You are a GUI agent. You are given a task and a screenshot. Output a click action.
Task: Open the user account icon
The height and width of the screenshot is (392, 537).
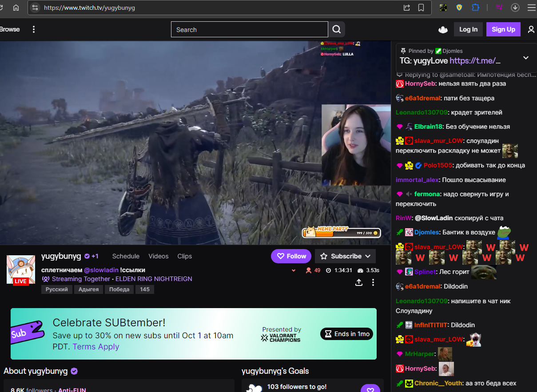(531, 29)
